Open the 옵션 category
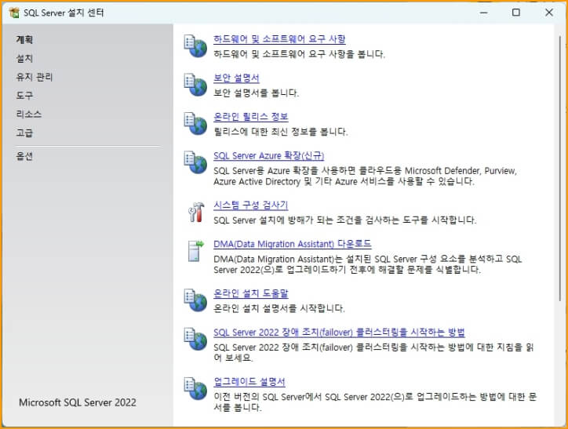The height and width of the screenshot is (429, 568). click(x=24, y=156)
